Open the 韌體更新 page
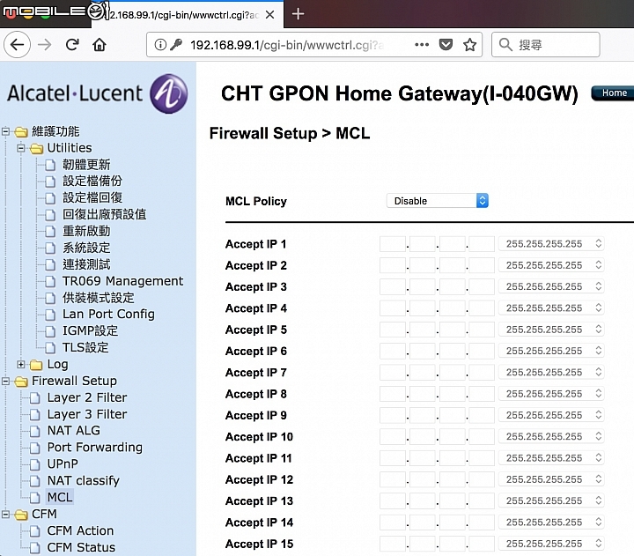The width and height of the screenshot is (634, 556). click(86, 165)
